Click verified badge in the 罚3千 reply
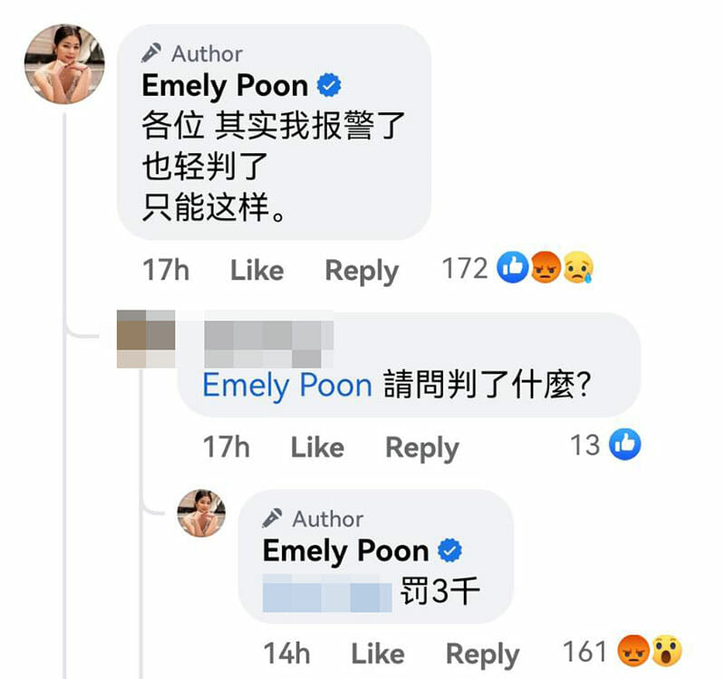The height and width of the screenshot is (679, 725). pos(449,550)
